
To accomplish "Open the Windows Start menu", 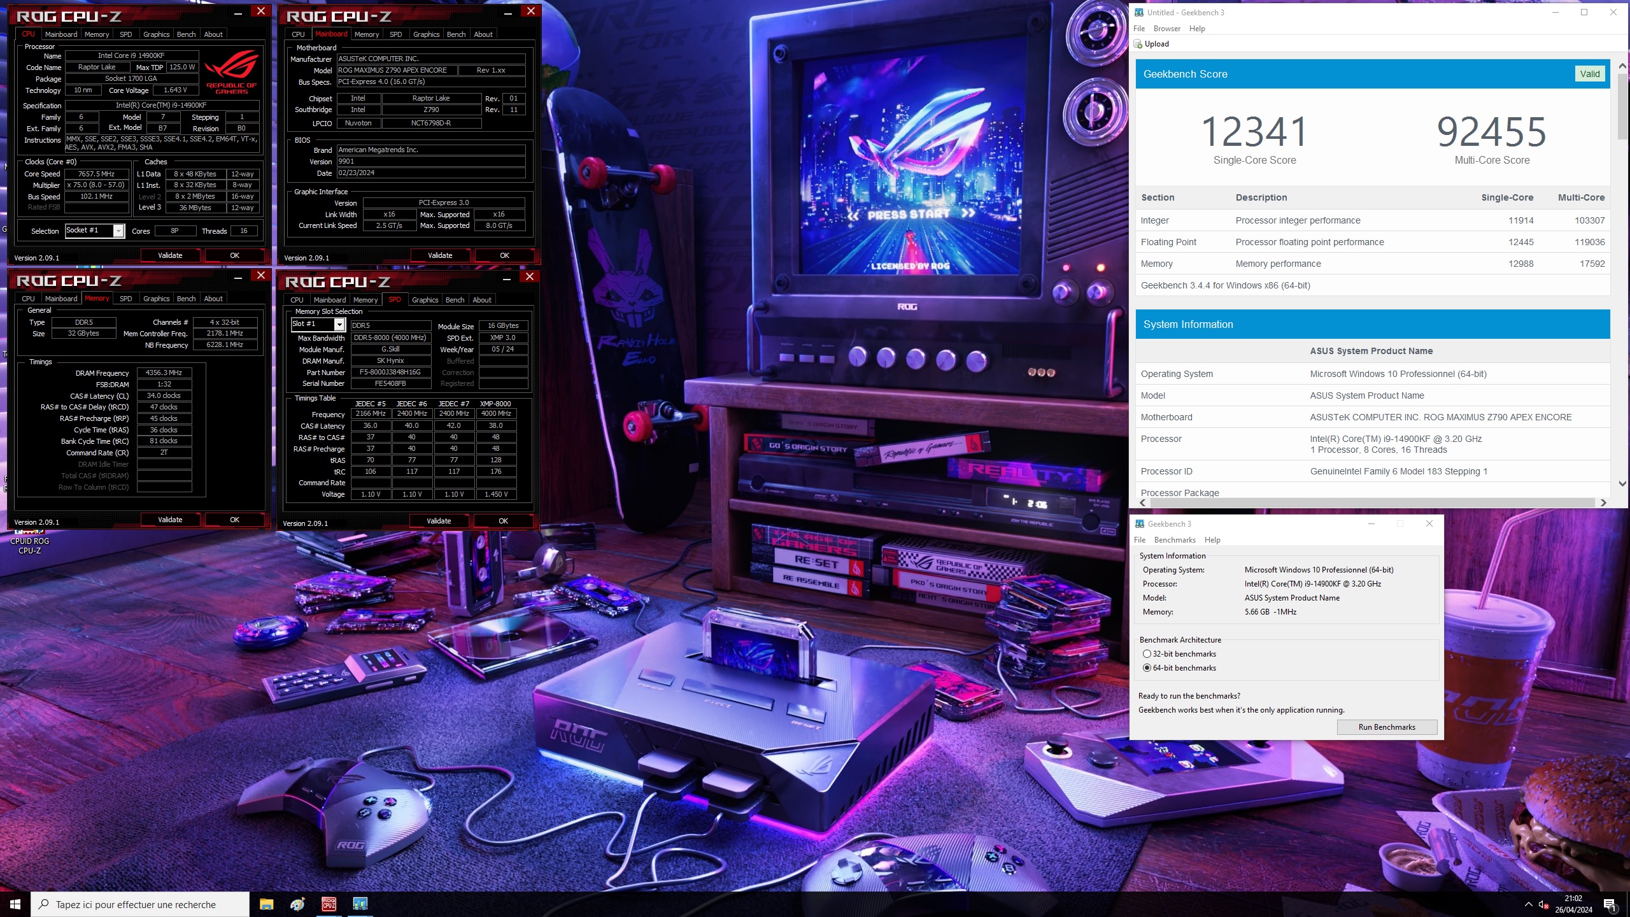I will 15,904.
